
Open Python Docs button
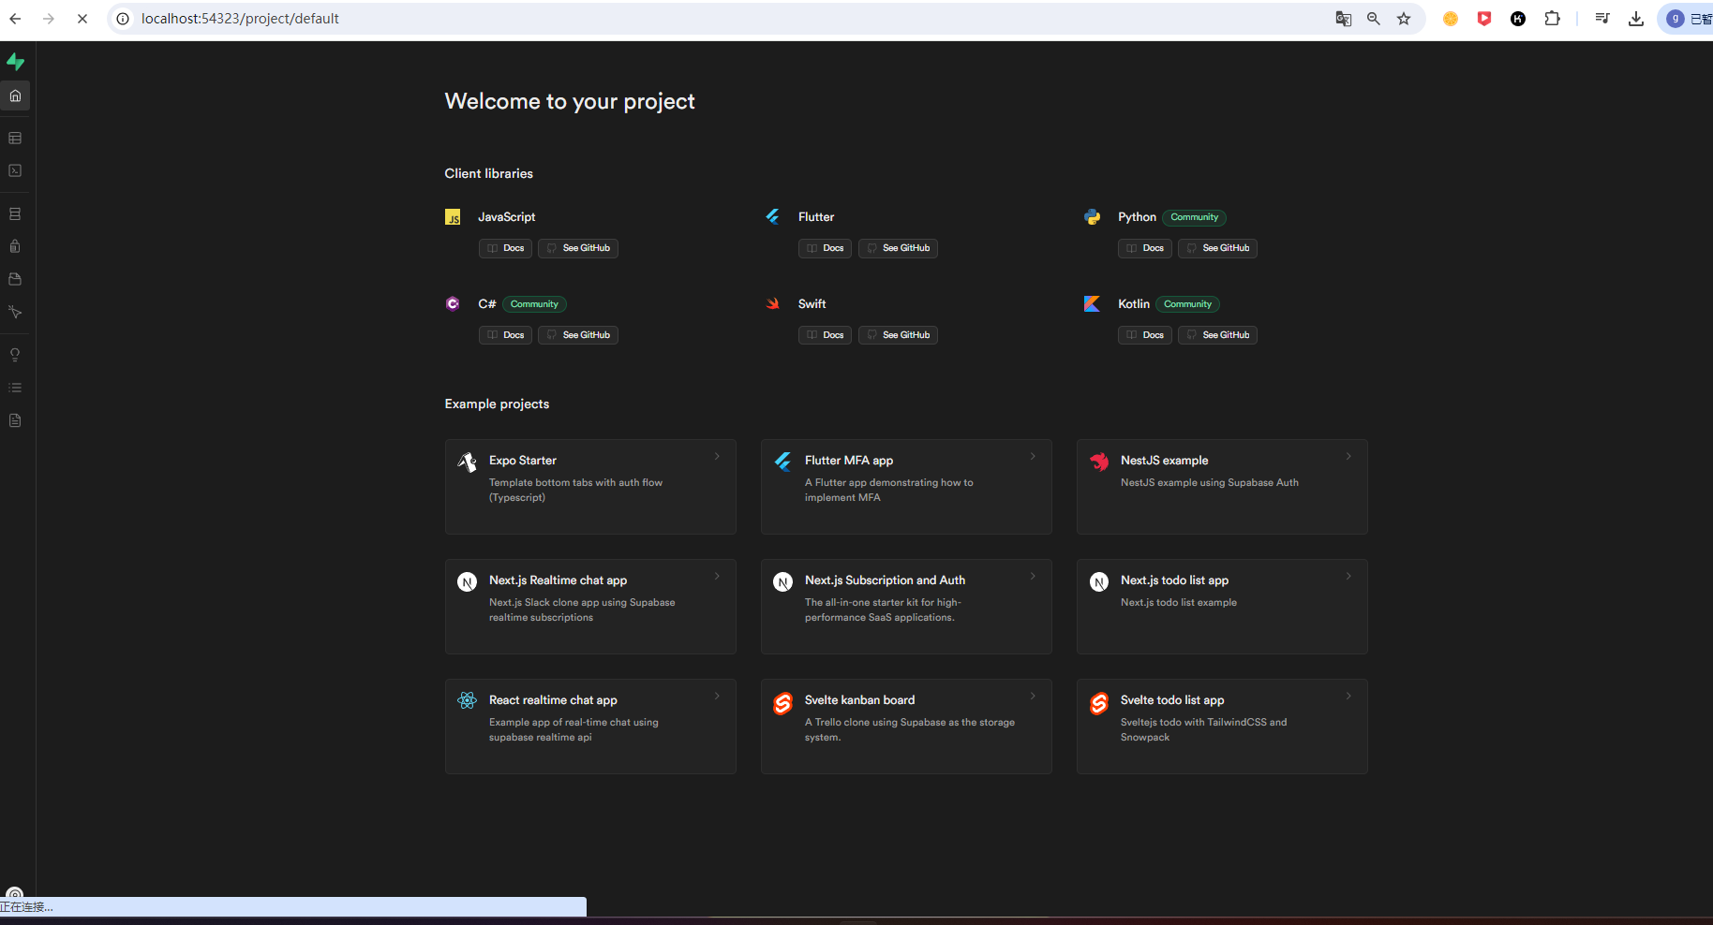[1145, 248]
